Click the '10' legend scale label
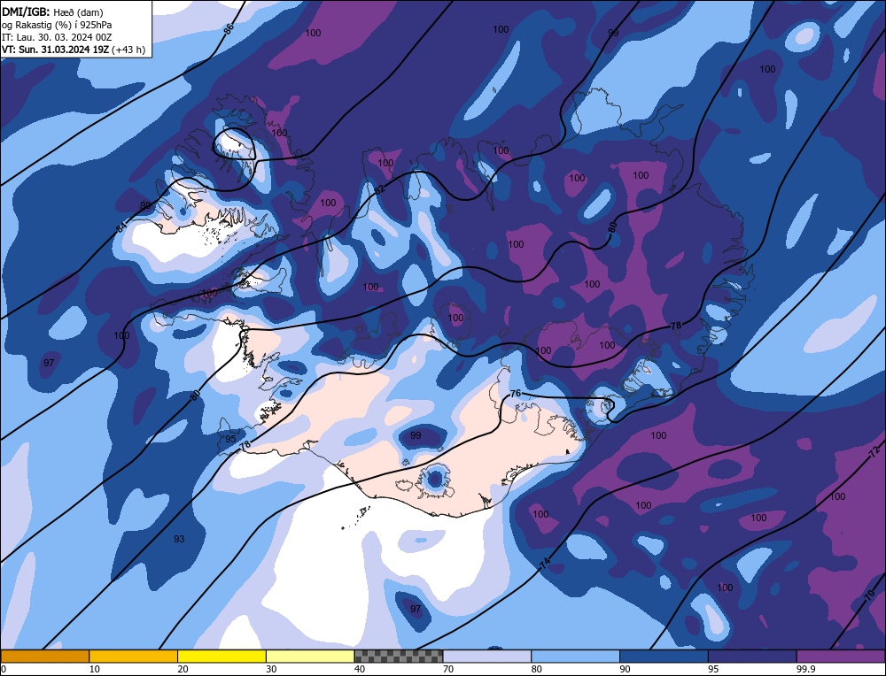Image resolution: width=886 pixels, height=676 pixels. [95, 669]
